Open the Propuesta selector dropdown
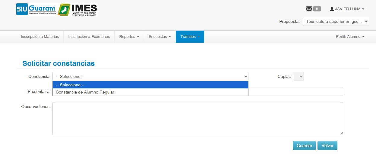 336,21
